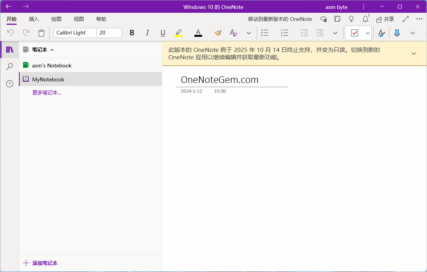Click the Forward arrow in title bar
This screenshot has height=272, width=427.
pyautogui.click(x=26, y=7)
